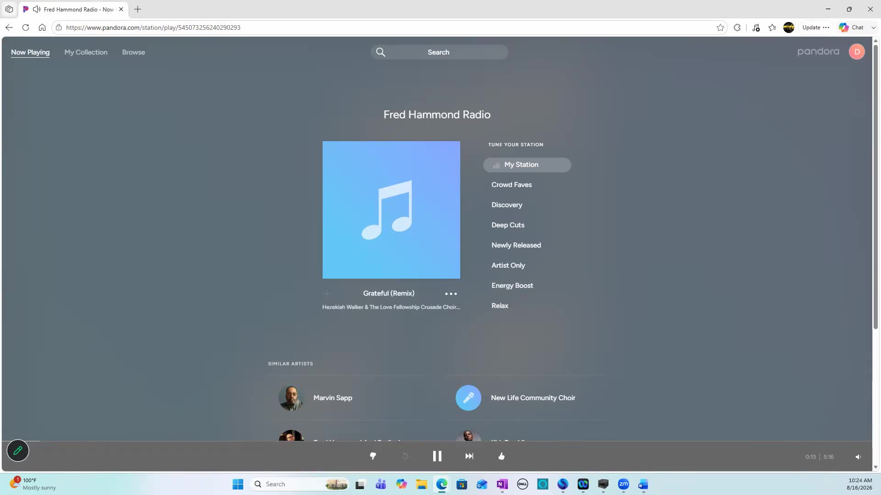This screenshot has width=881, height=495.
Task: View site information lock icon
Action: (59, 27)
